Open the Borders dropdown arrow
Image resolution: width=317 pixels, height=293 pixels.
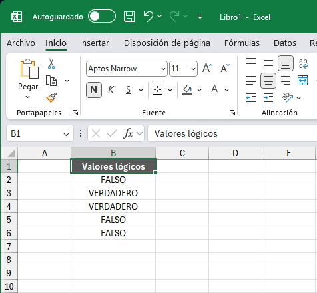coord(170,90)
